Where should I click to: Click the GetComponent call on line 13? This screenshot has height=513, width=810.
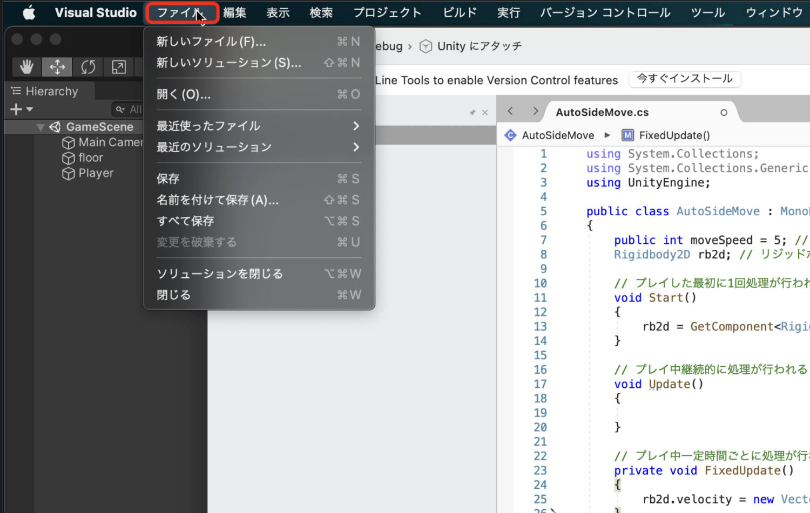732,327
